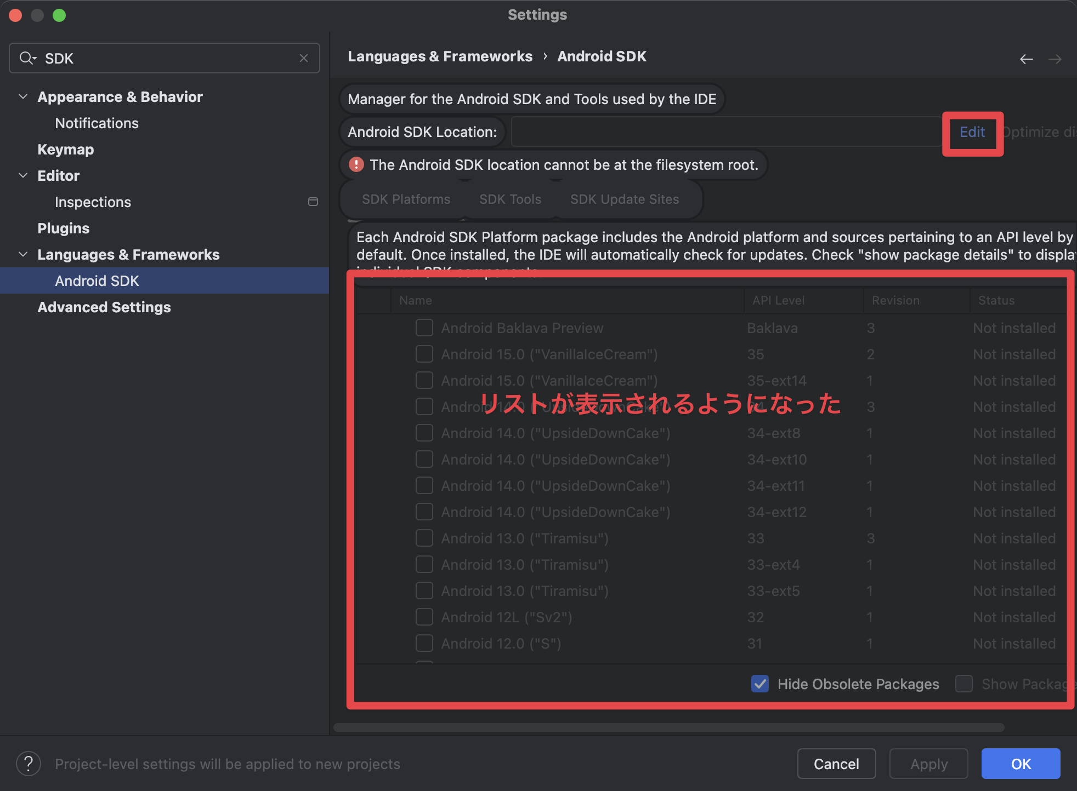Screen dimensions: 1077x791
Task: Apply the current settings changes
Action: tap(928, 763)
